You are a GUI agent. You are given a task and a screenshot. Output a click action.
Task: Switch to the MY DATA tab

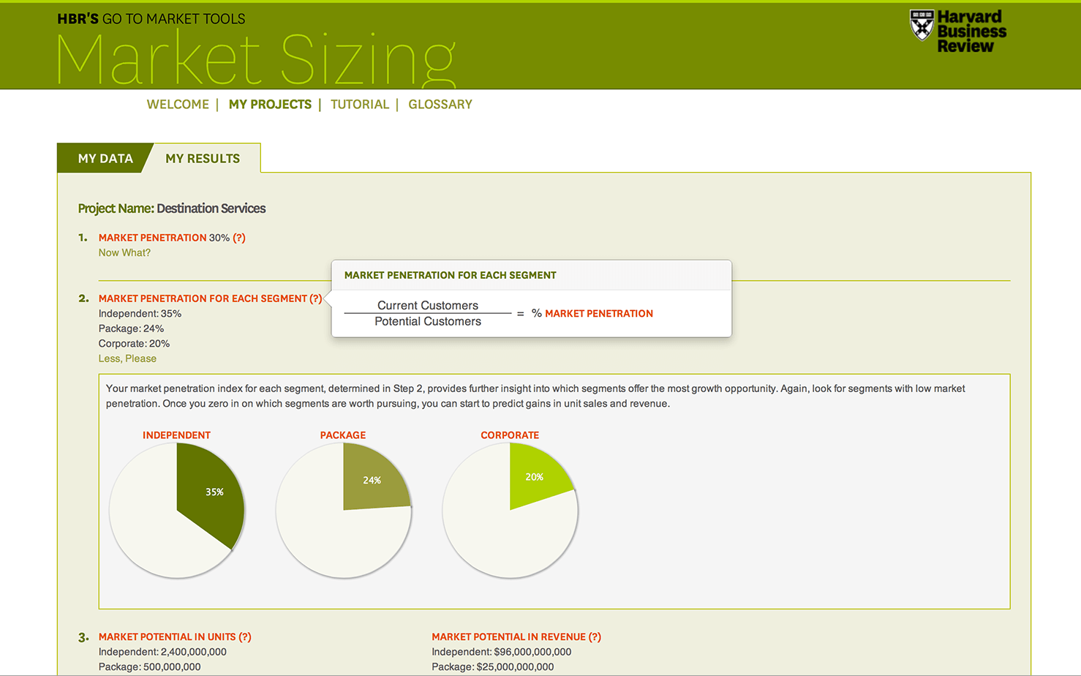coord(105,158)
